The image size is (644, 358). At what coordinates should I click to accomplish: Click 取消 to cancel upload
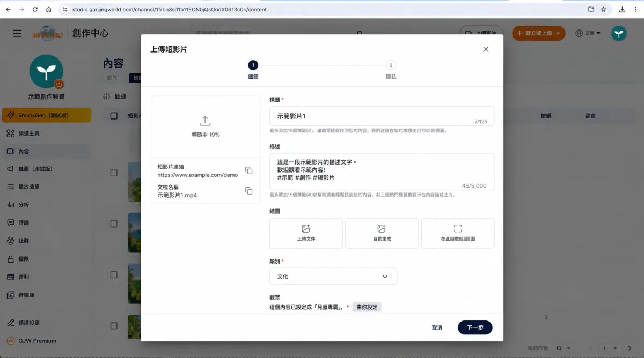[437, 327]
